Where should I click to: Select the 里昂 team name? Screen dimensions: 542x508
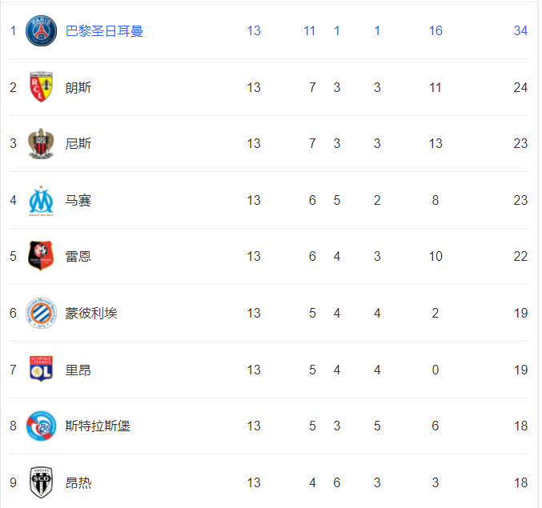coord(78,370)
